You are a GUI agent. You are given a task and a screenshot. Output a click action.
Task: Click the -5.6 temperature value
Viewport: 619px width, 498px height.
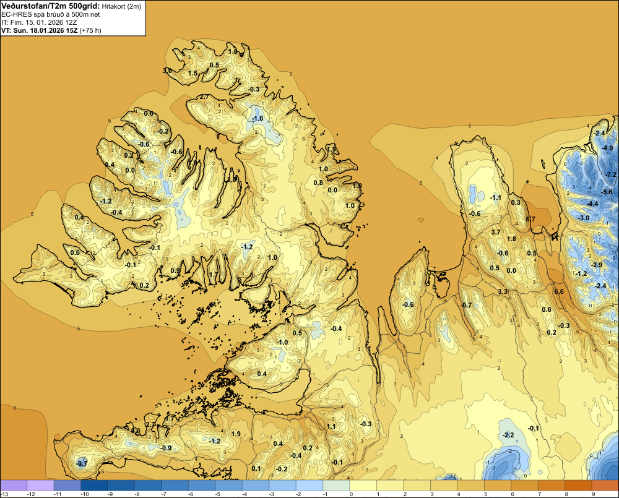607,192
